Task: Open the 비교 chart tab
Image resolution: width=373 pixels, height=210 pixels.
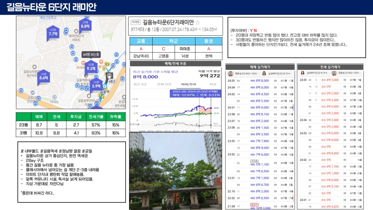Action: tap(213, 84)
